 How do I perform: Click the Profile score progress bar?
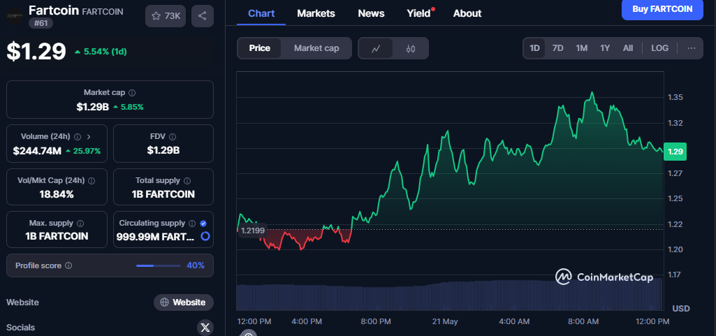tap(159, 265)
